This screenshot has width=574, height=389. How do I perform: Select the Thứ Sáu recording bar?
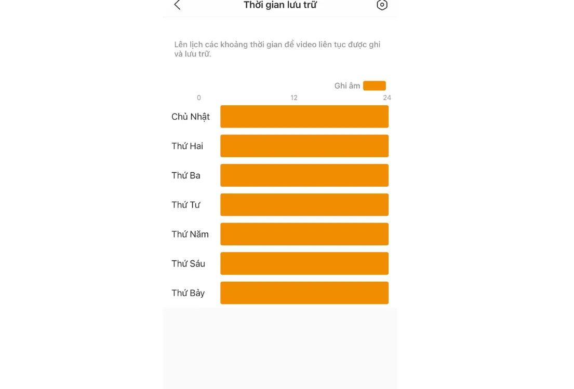coord(304,263)
